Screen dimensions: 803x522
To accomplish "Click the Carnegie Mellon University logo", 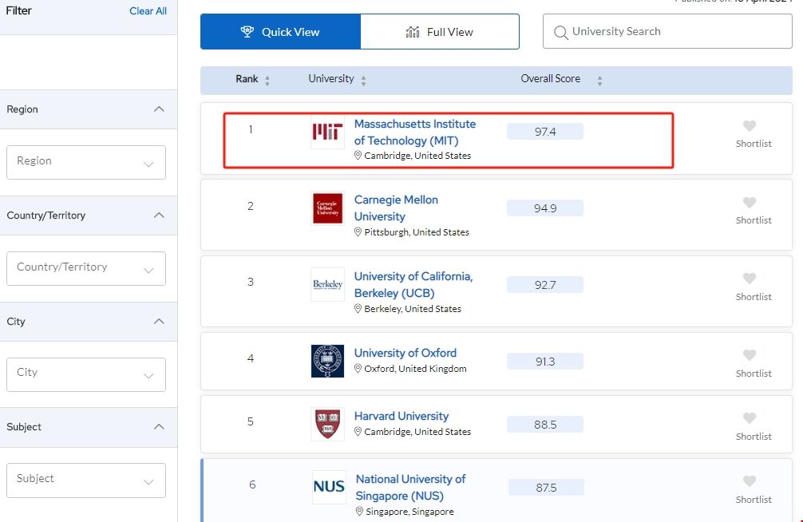I will (327, 208).
